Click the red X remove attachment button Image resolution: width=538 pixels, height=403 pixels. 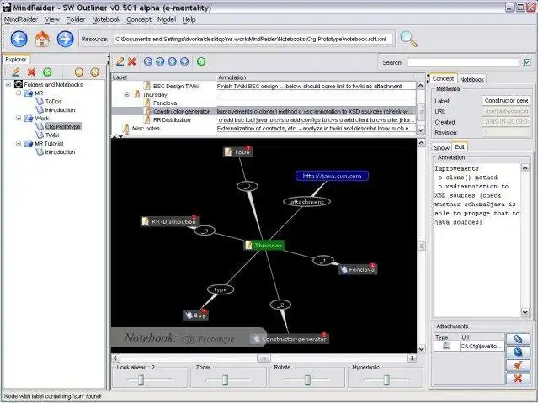click(518, 379)
